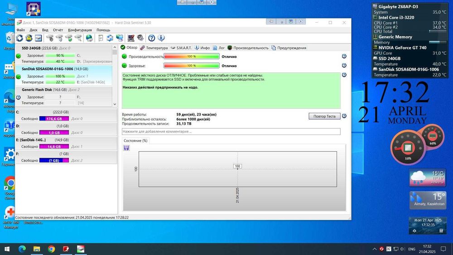Select SSD 240GB disk in list
Viewport: 453px width, 255px height.
(63, 55)
